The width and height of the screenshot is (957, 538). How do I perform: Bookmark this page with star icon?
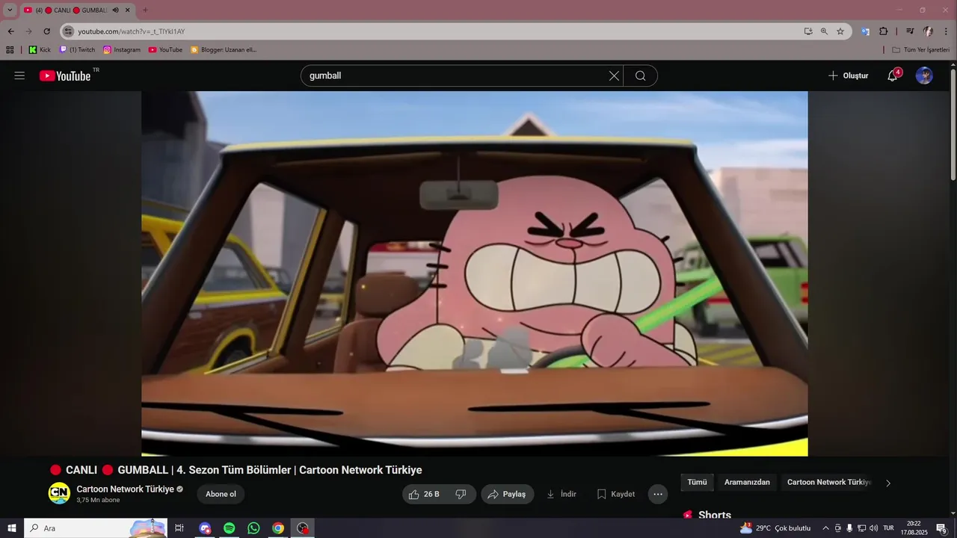pyautogui.click(x=840, y=31)
